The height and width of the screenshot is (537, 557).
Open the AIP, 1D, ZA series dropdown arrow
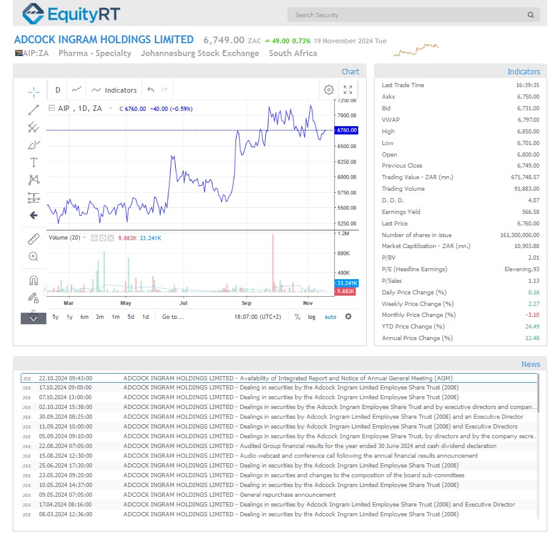click(x=110, y=108)
